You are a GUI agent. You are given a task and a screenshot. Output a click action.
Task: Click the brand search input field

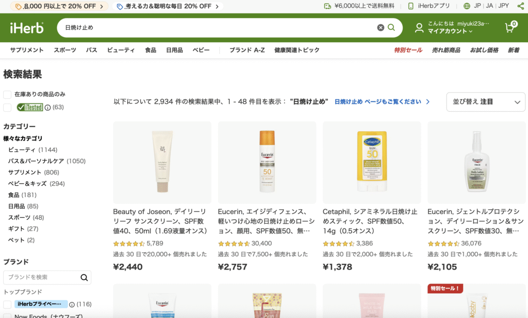[41, 278]
